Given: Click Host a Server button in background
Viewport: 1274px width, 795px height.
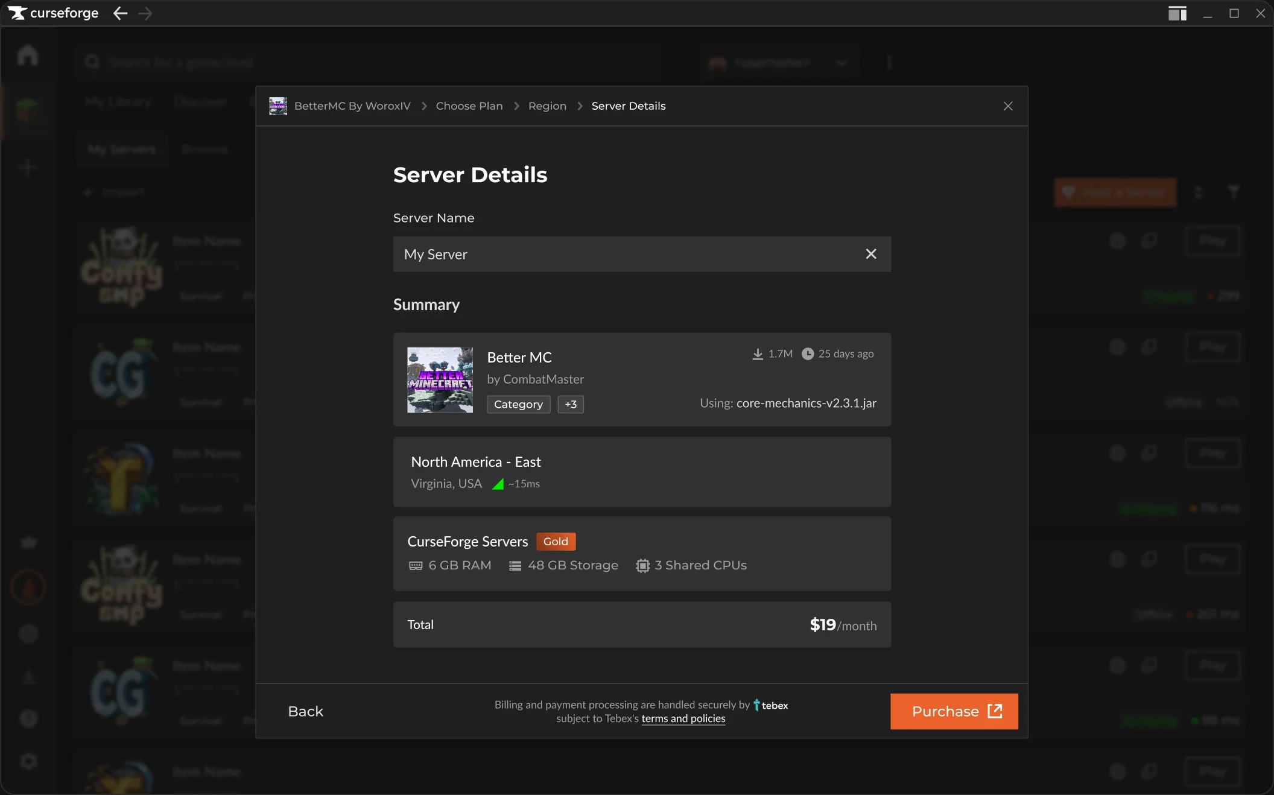Looking at the screenshot, I should pos(1115,192).
